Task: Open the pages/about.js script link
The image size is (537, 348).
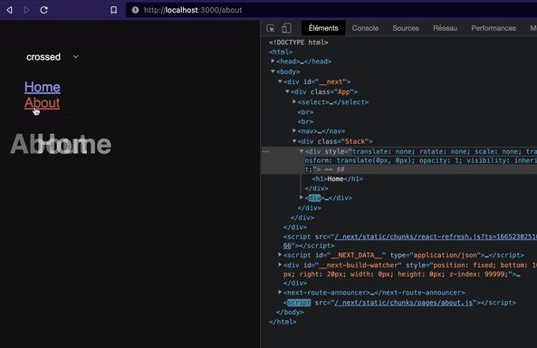Action: click(x=404, y=303)
